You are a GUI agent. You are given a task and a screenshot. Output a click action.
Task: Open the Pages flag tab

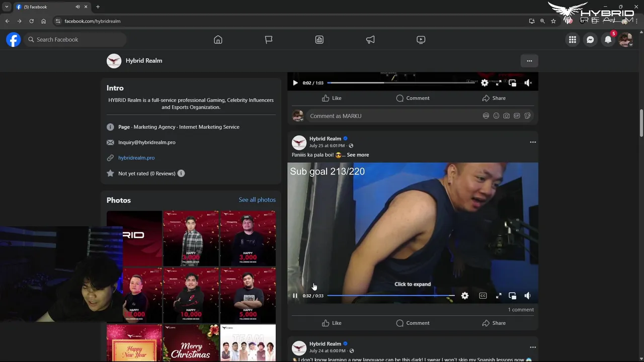coord(269,40)
